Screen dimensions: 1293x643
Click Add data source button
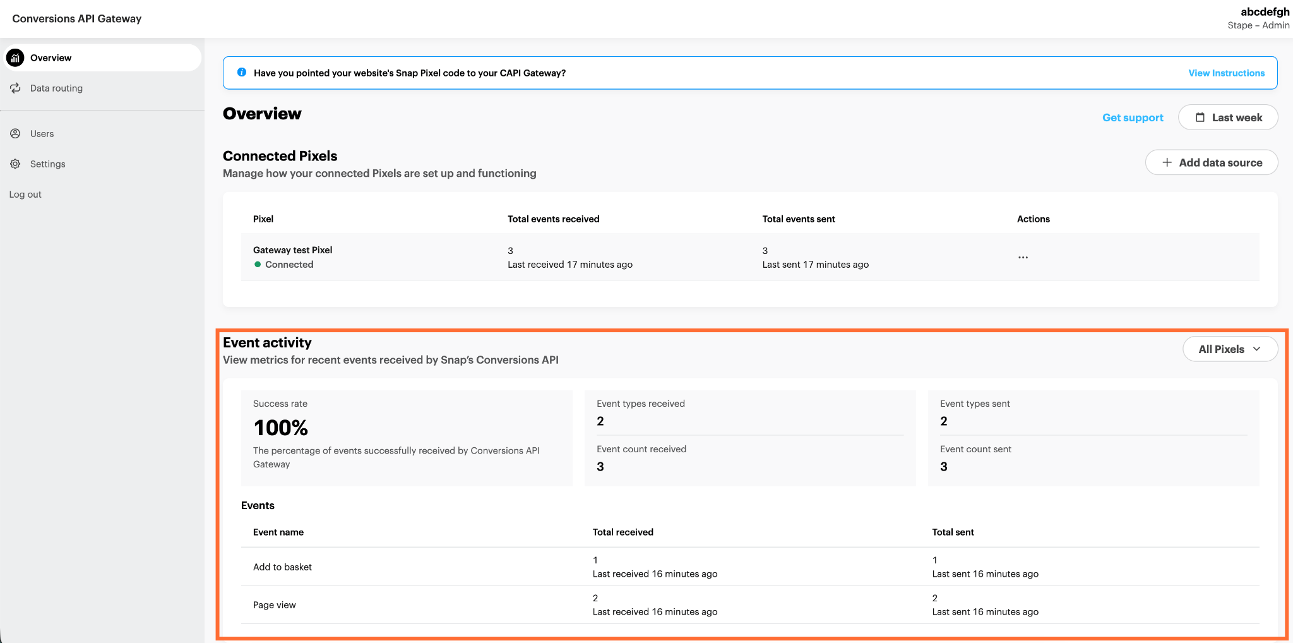pos(1212,162)
